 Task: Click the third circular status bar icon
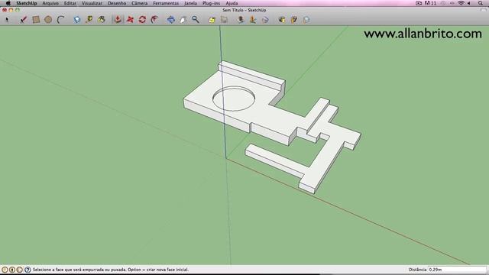[x=20, y=270]
